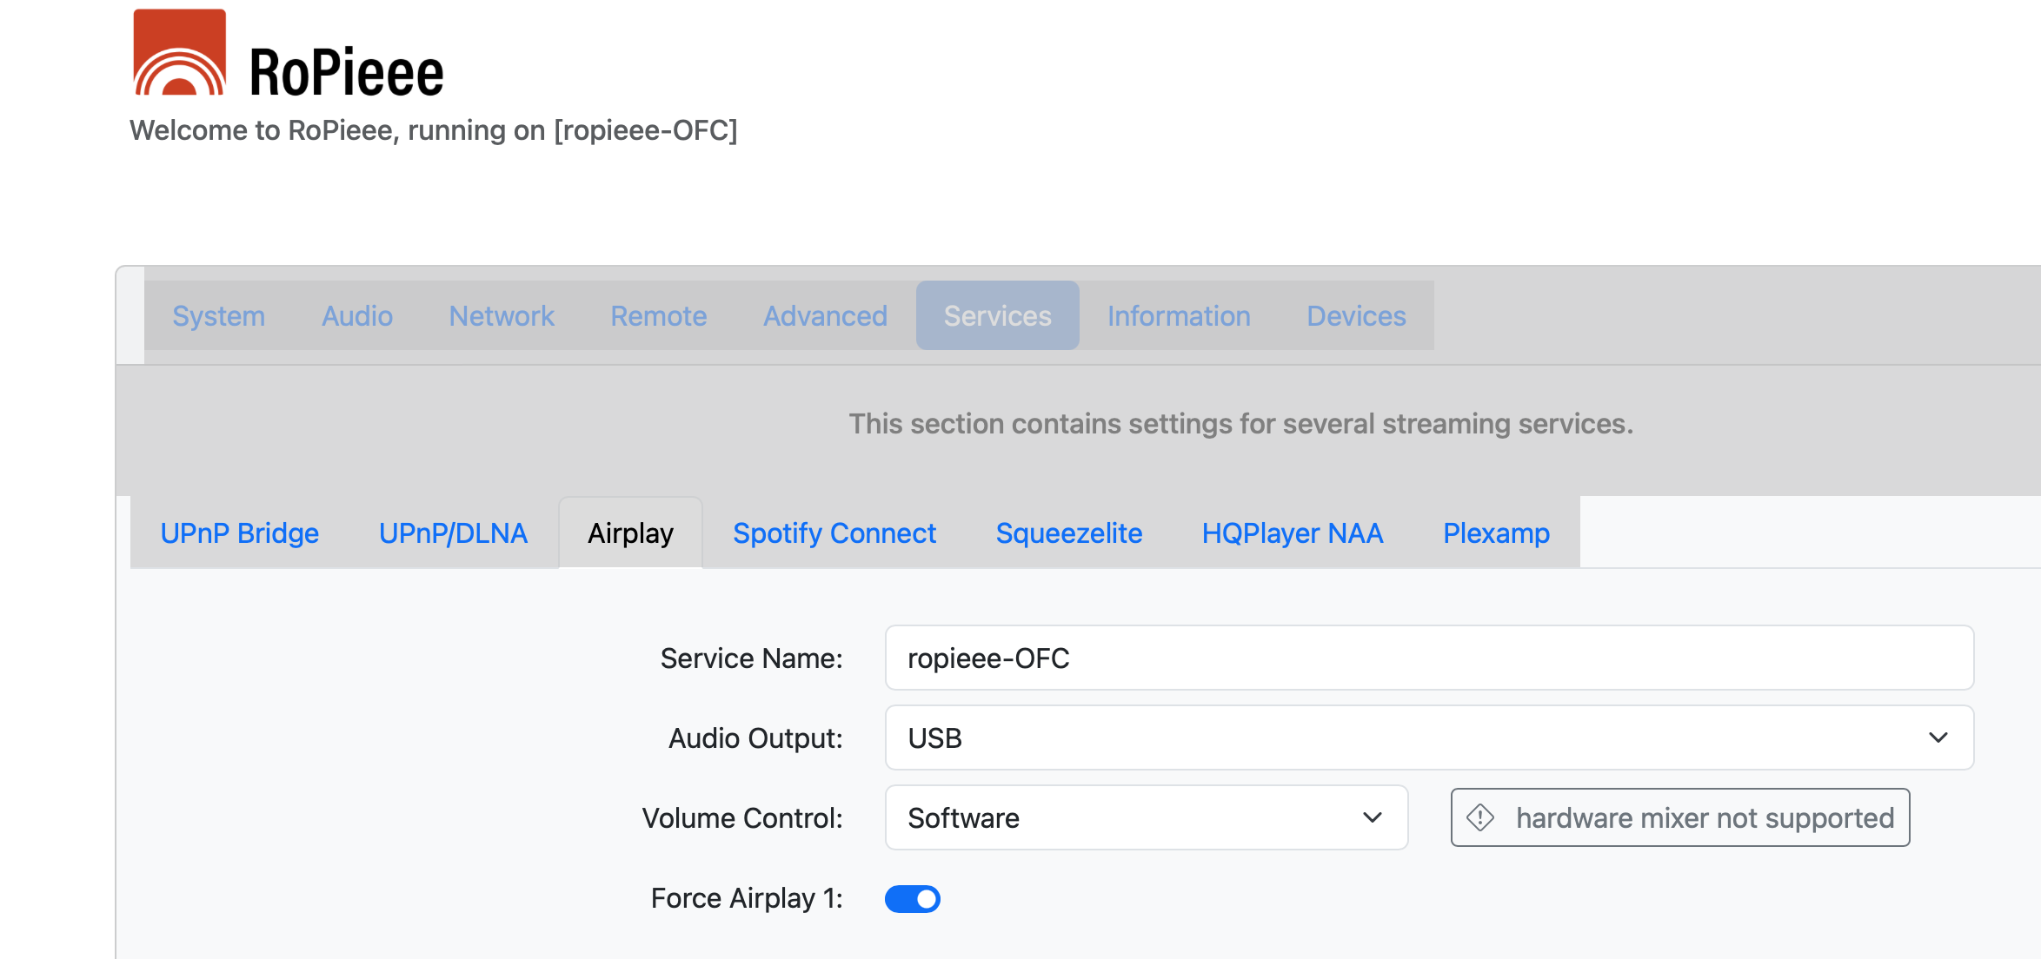Open the Advanced tab
Viewport: 2041px width, 959px height.
pos(826,315)
